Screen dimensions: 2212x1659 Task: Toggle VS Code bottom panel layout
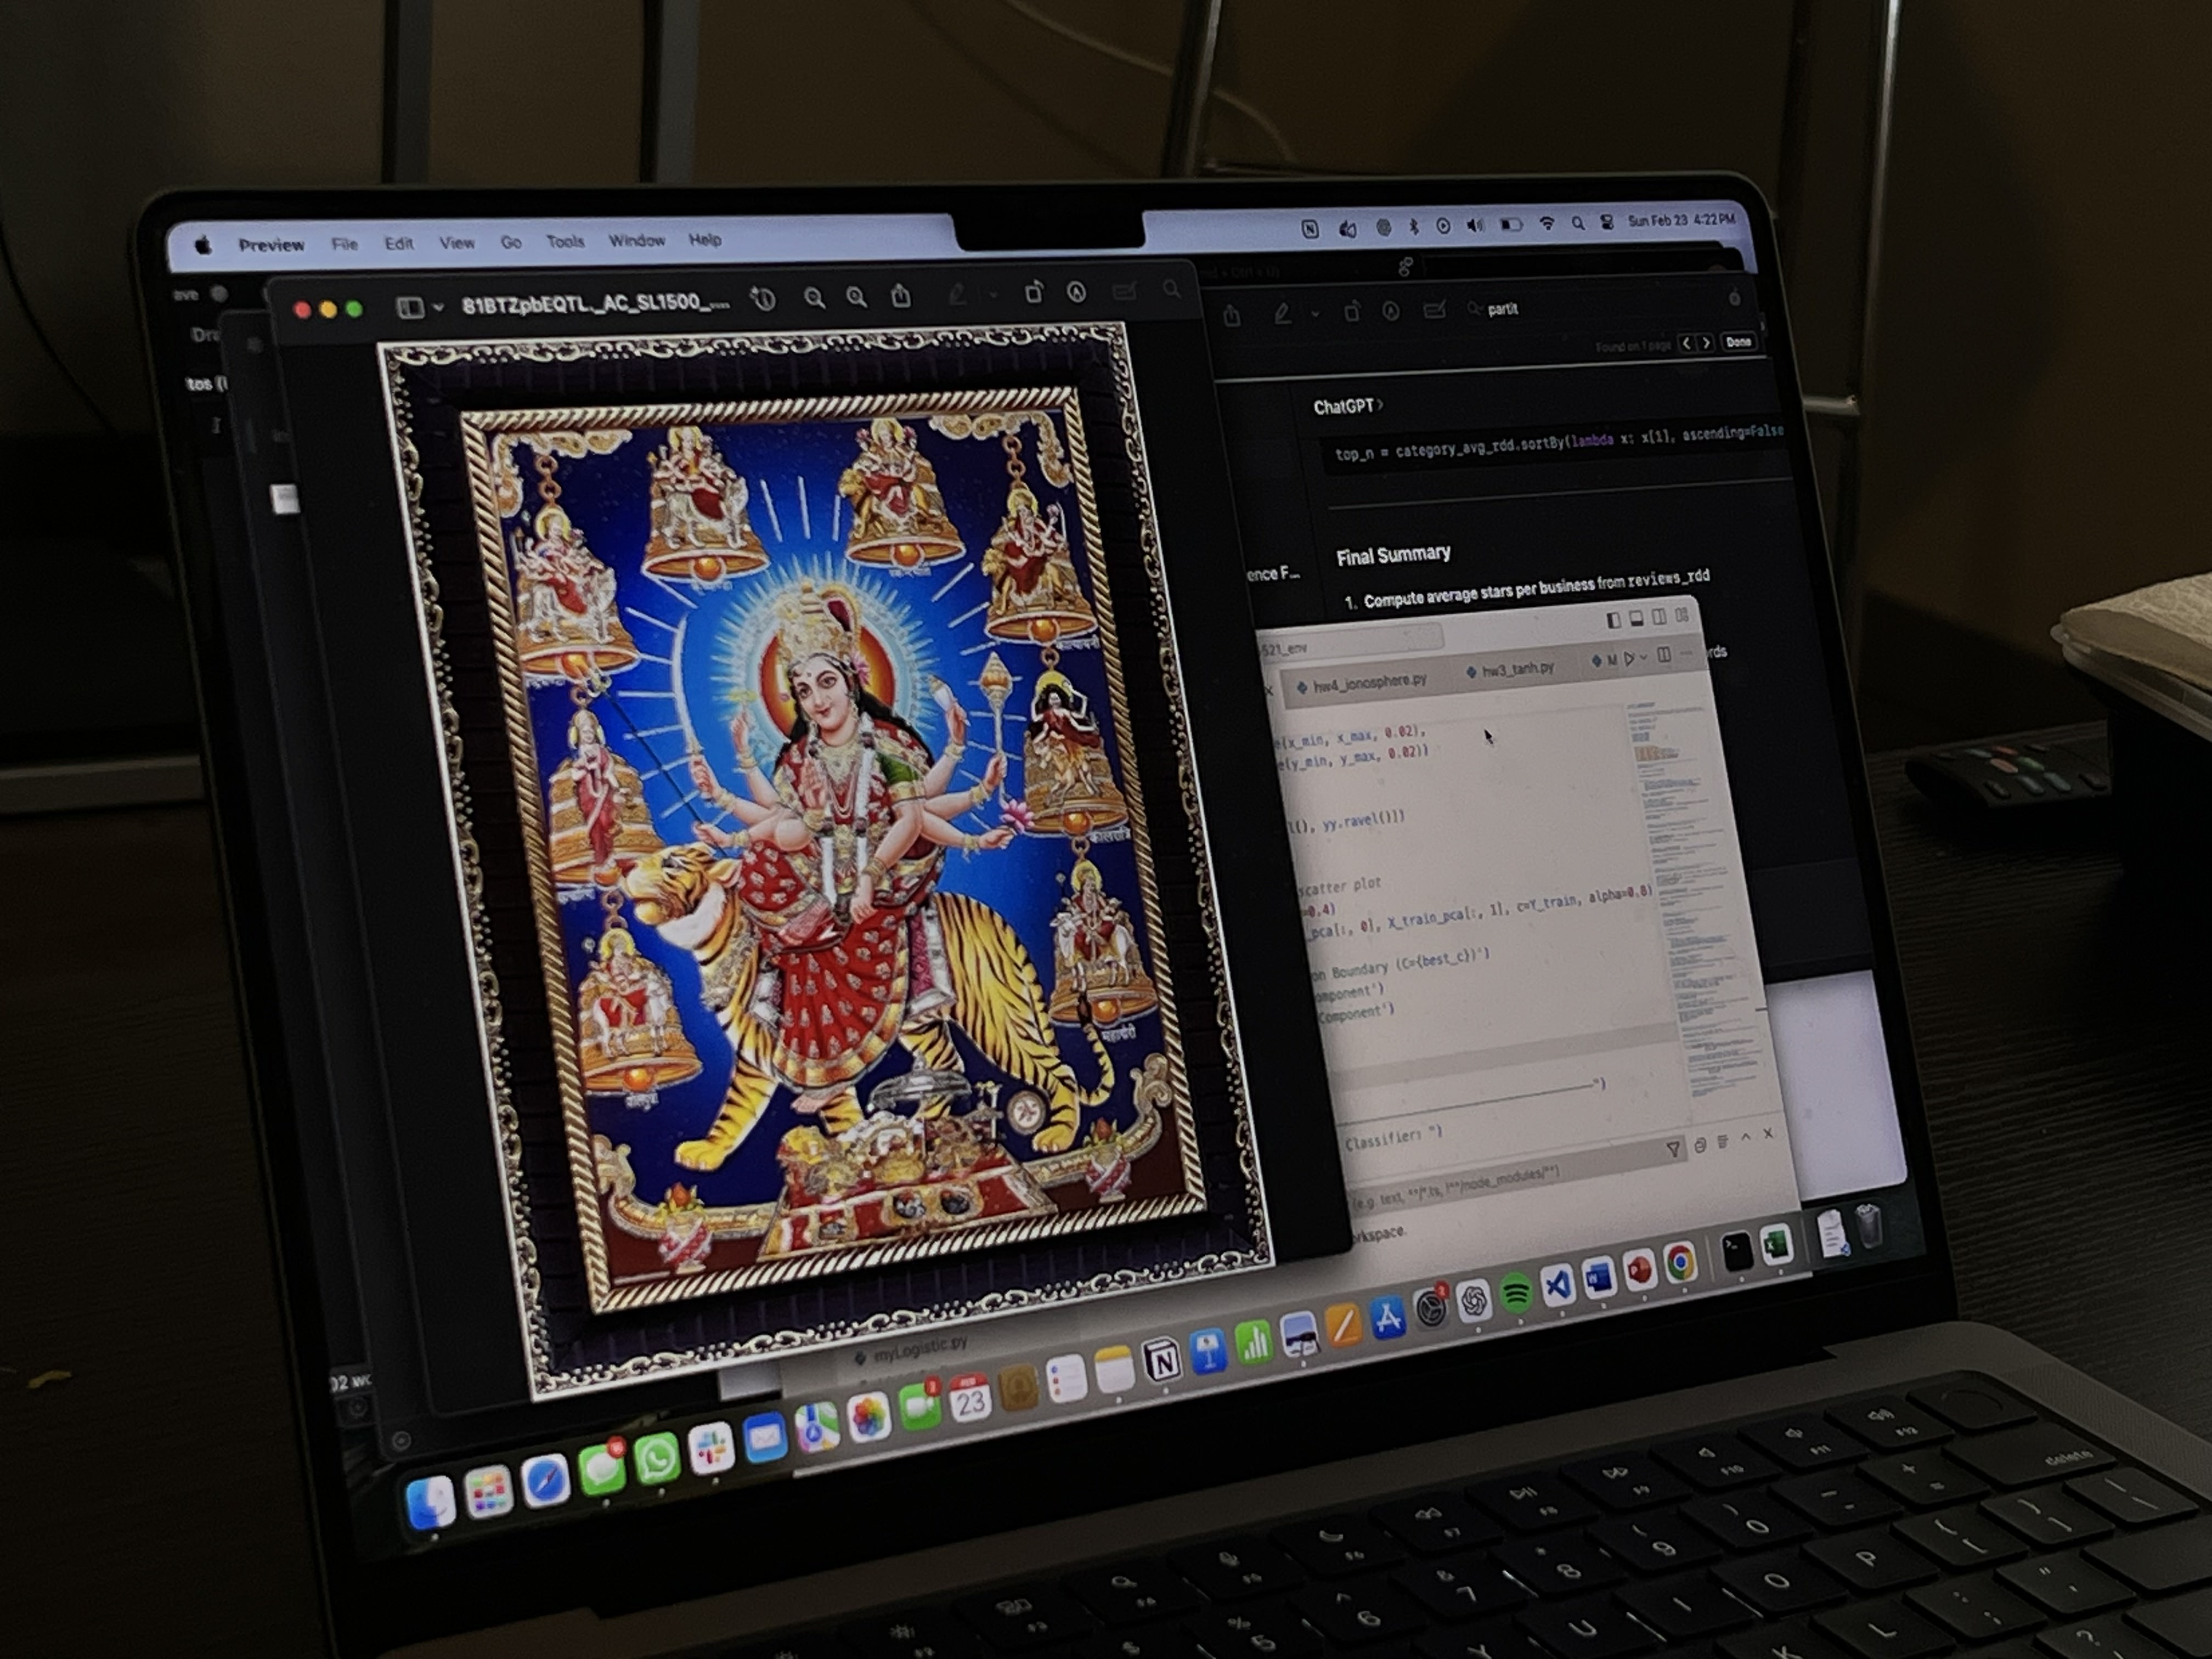(1636, 618)
